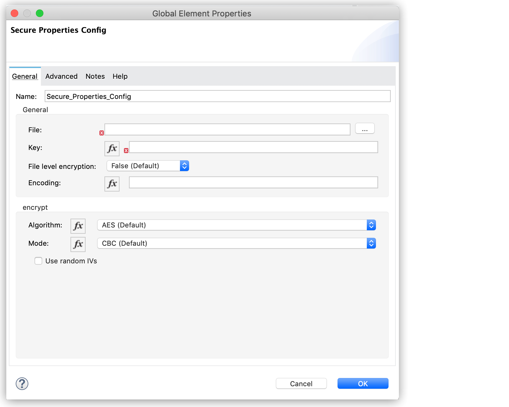Switch to the Advanced tab

pos(61,76)
